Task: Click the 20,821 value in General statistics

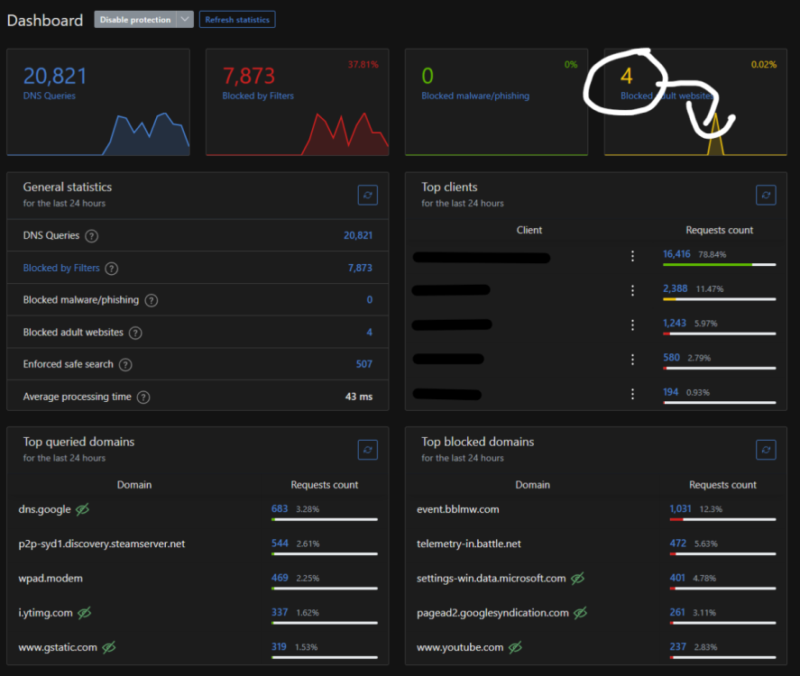Action: tap(358, 235)
